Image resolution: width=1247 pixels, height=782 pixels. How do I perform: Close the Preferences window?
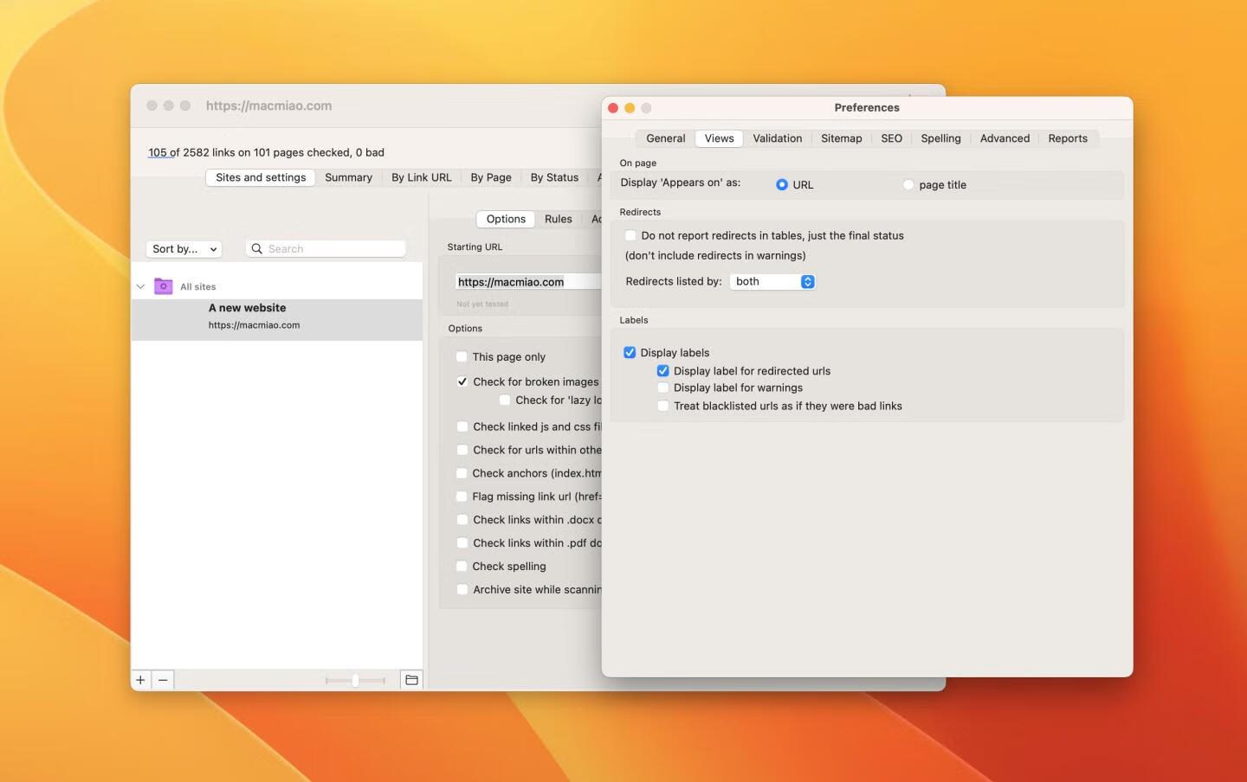click(613, 108)
